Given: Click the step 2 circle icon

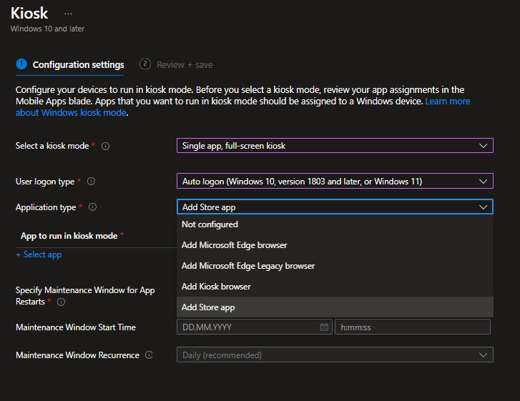Looking at the screenshot, I should click(145, 64).
